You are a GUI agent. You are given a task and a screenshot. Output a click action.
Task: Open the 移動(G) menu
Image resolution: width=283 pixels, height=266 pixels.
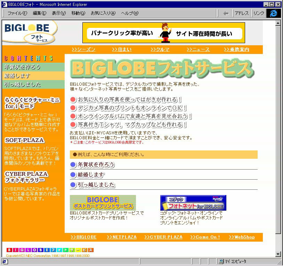(x=78, y=13)
